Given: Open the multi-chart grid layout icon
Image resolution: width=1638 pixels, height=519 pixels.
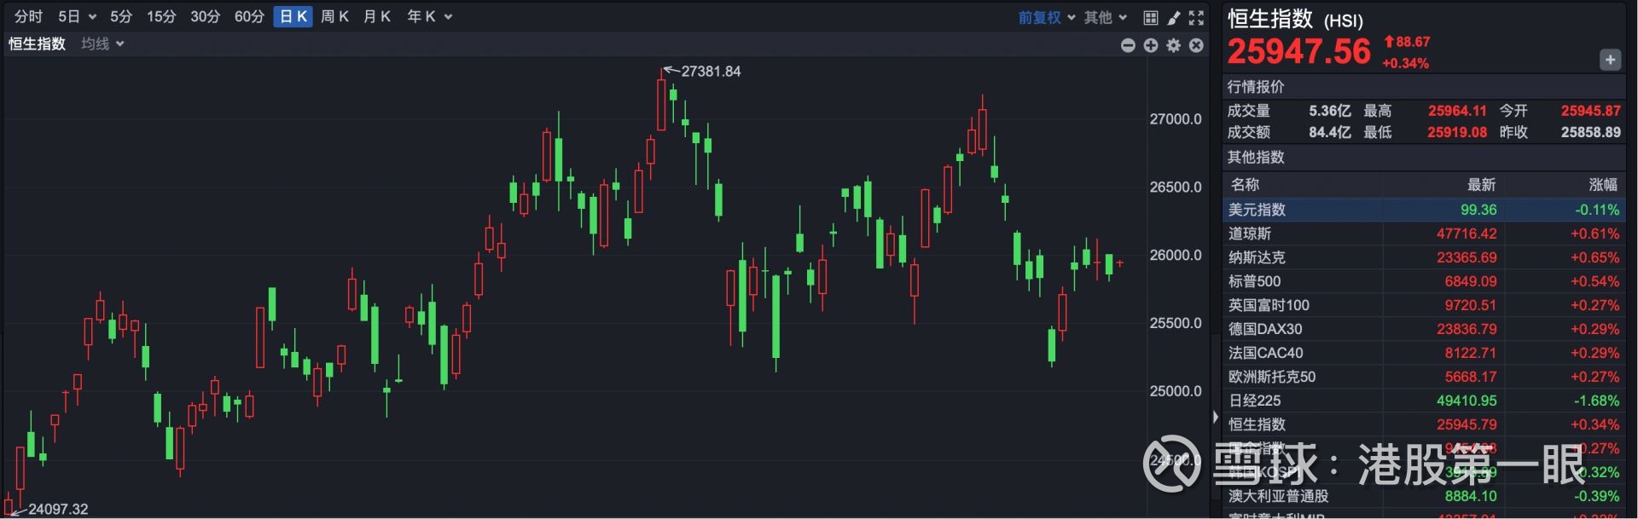Looking at the screenshot, I should [x=1151, y=17].
